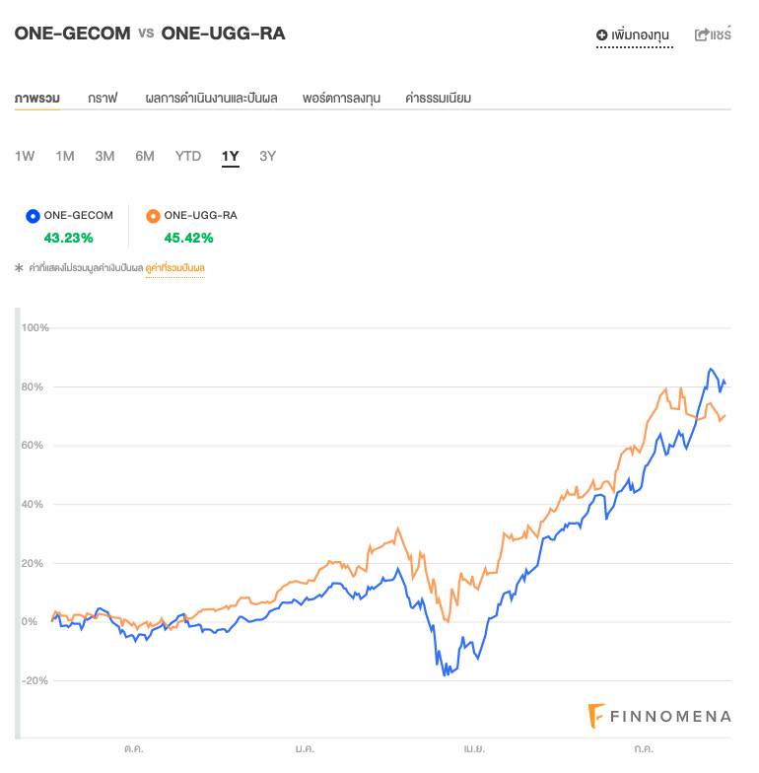This screenshot has width=759, height=773.
Task: Switch to the กราฟ chart tab
Action: point(103,98)
